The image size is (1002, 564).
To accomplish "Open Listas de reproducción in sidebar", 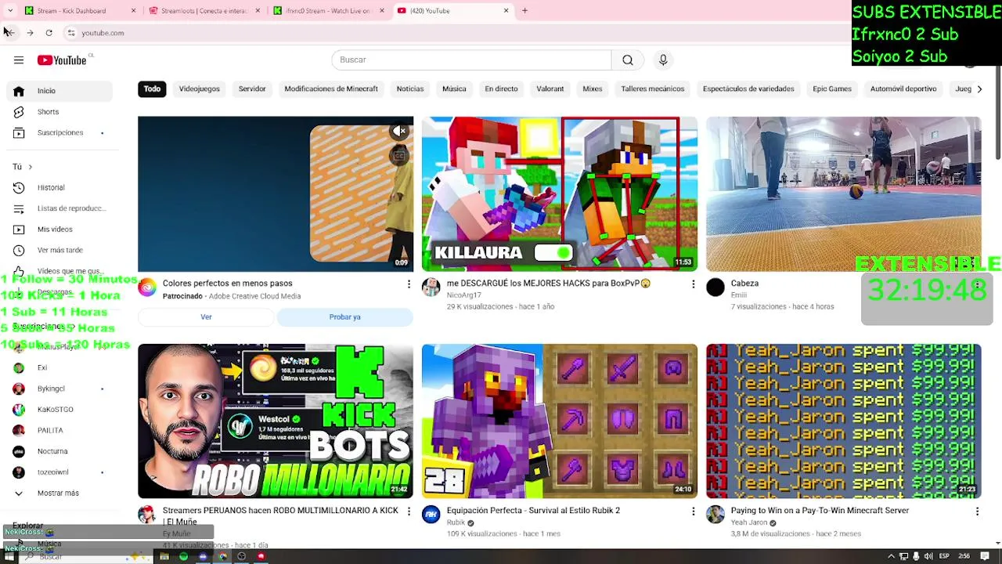I will (59, 208).
